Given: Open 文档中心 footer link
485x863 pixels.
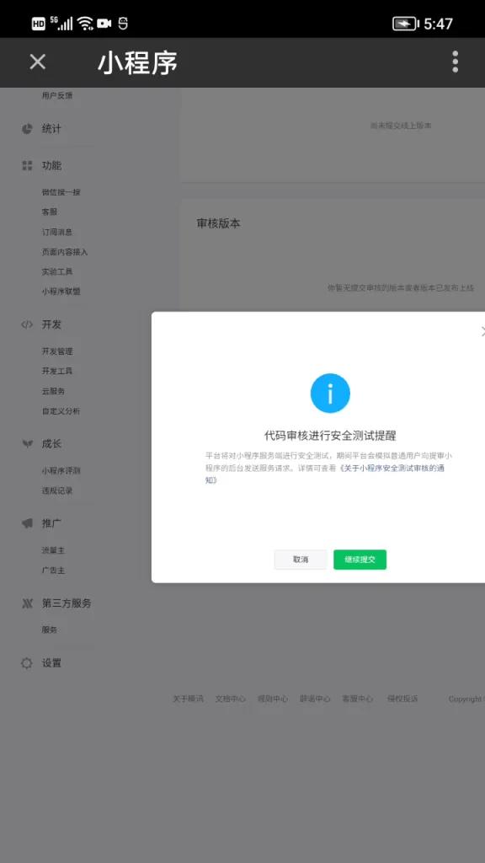Looking at the screenshot, I should click(x=231, y=699).
